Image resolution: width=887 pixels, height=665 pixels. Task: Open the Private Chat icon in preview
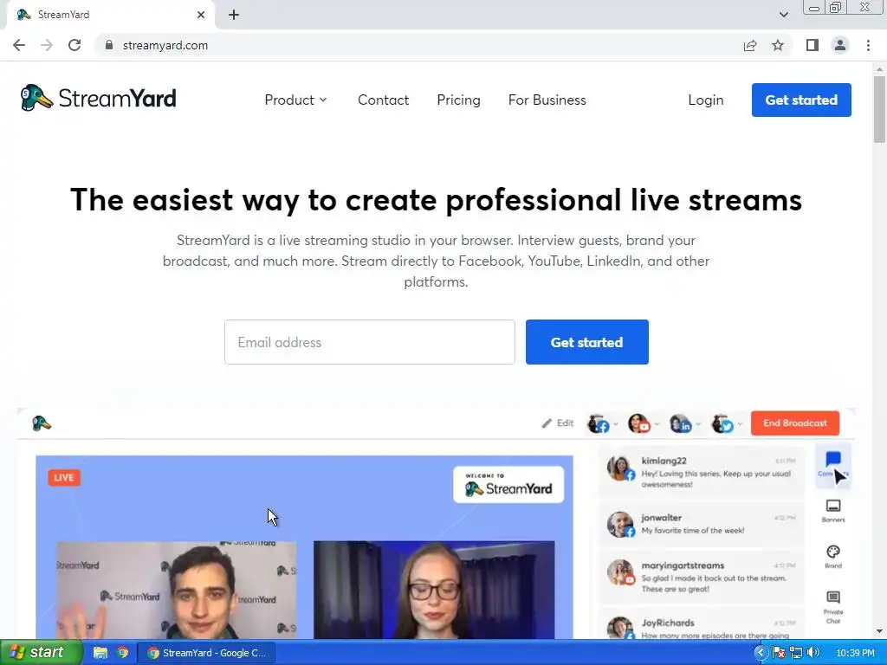tap(833, 607)
